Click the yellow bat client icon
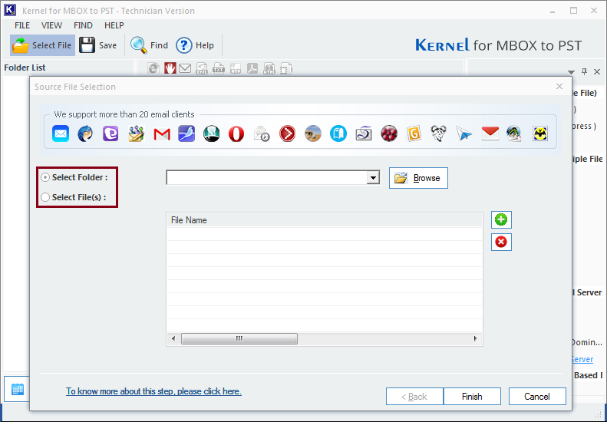 point(540,134)
